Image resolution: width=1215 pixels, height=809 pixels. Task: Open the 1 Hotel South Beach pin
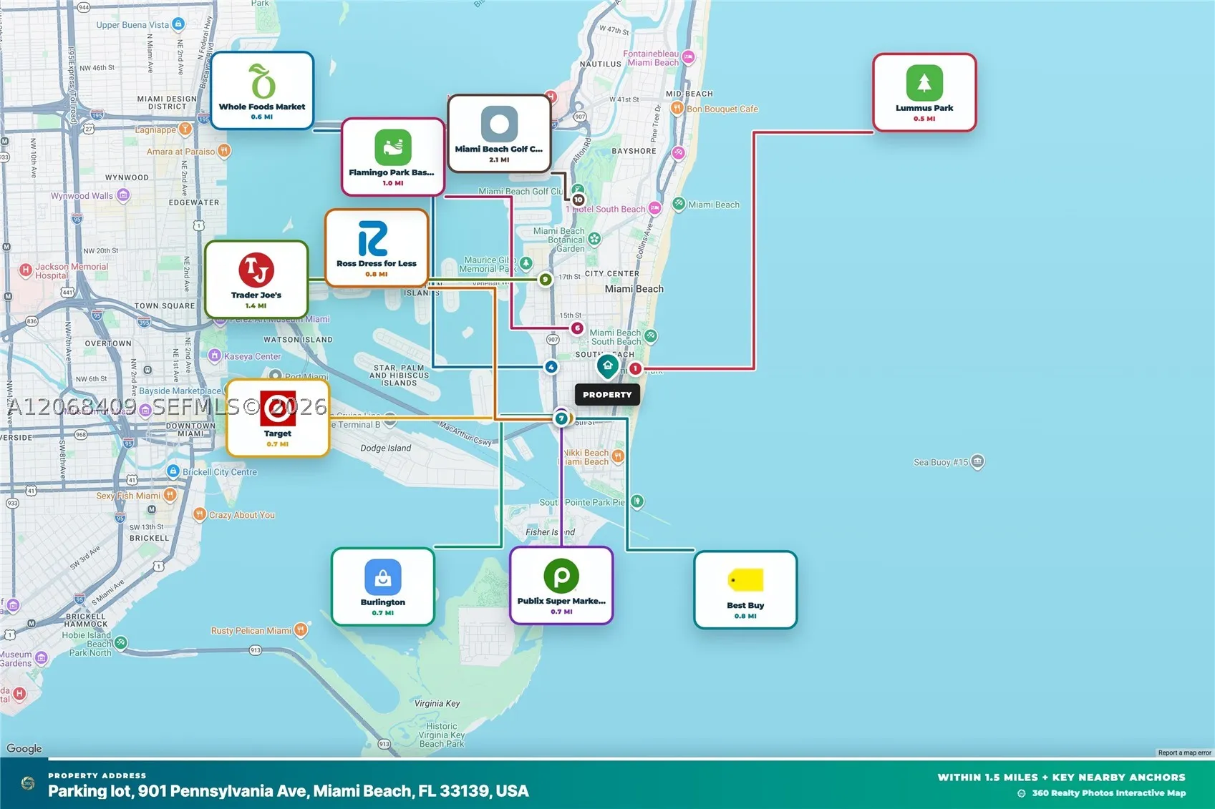point(654,208)
